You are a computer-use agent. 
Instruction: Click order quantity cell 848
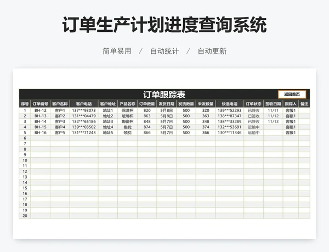[147, 122]
